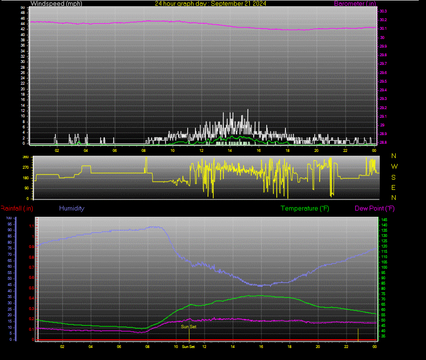Screen dimensions: 426x360
Task: Click the 'Sun Set' label inside the lower chart
Action: 189,327
